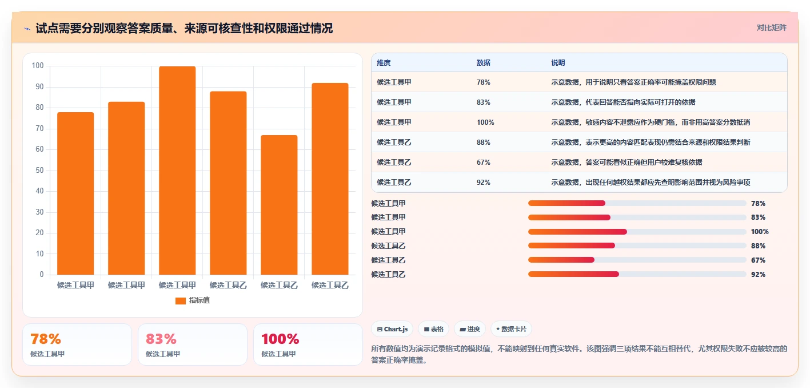Open the 83% stat card

pyautogui.click(x=193, y=345)
